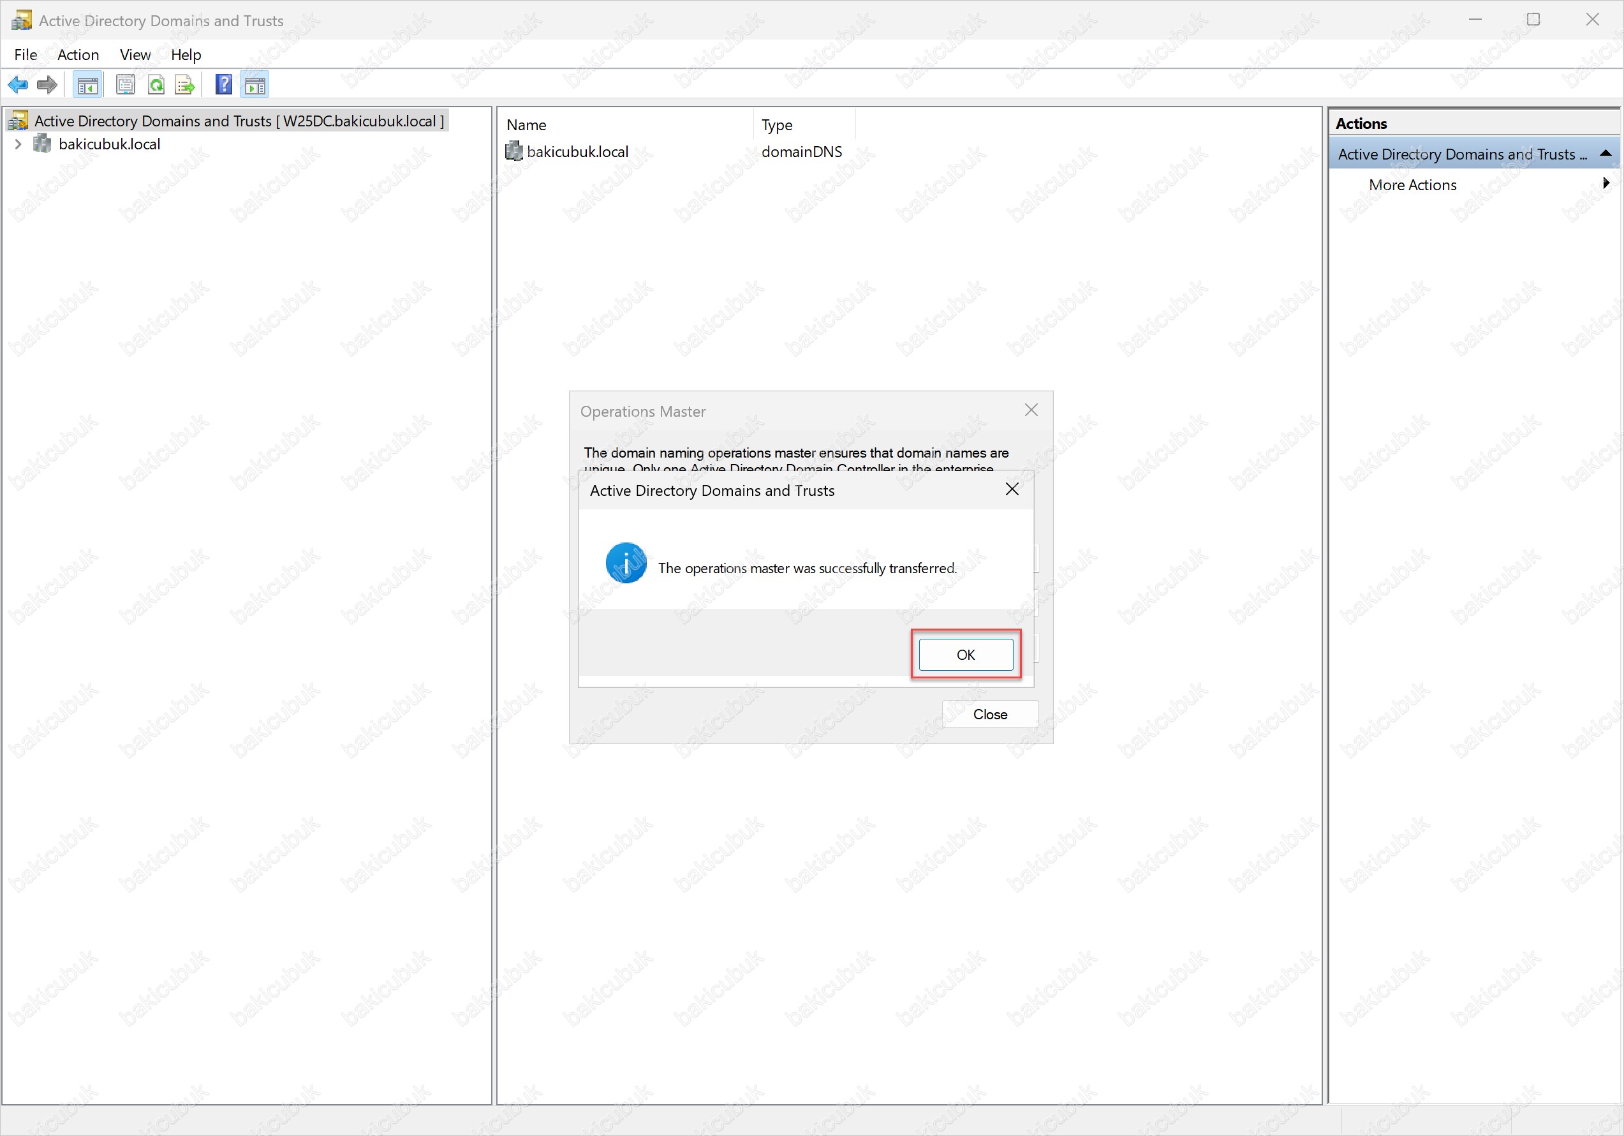1624x1136 pixels.
Task: Click the Actions pane header
Action: click(x=1474, y=123)
